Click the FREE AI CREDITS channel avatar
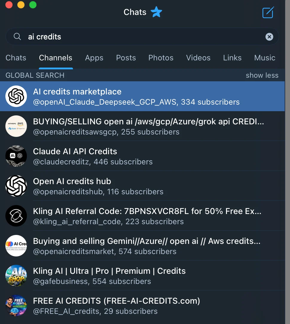 click(16, 305)
